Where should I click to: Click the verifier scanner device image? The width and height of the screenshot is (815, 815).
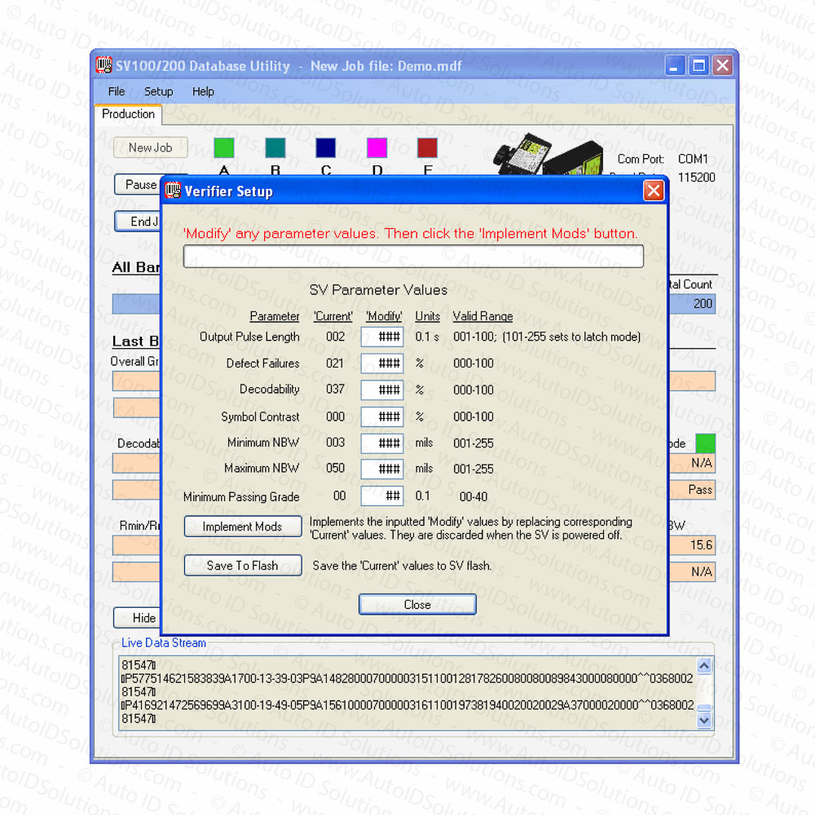(548, 154)
